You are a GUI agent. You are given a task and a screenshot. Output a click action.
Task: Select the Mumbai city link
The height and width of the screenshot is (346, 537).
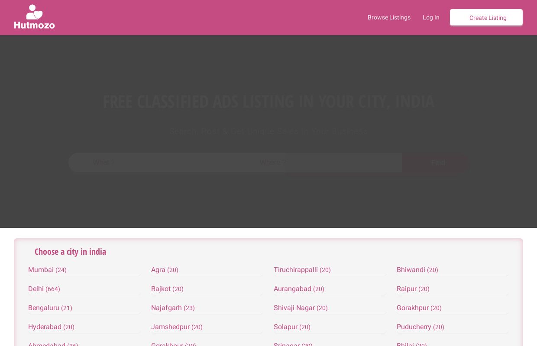[x=41, y=269]
